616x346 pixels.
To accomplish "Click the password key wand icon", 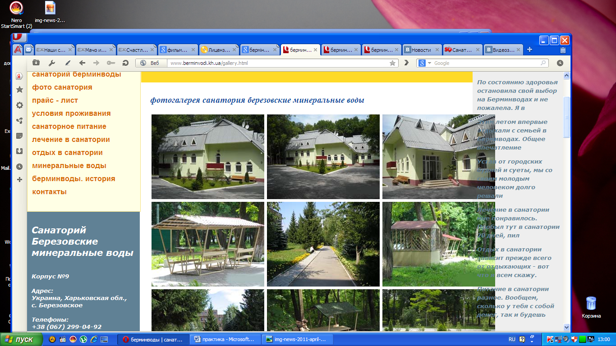I will point(111,63).
